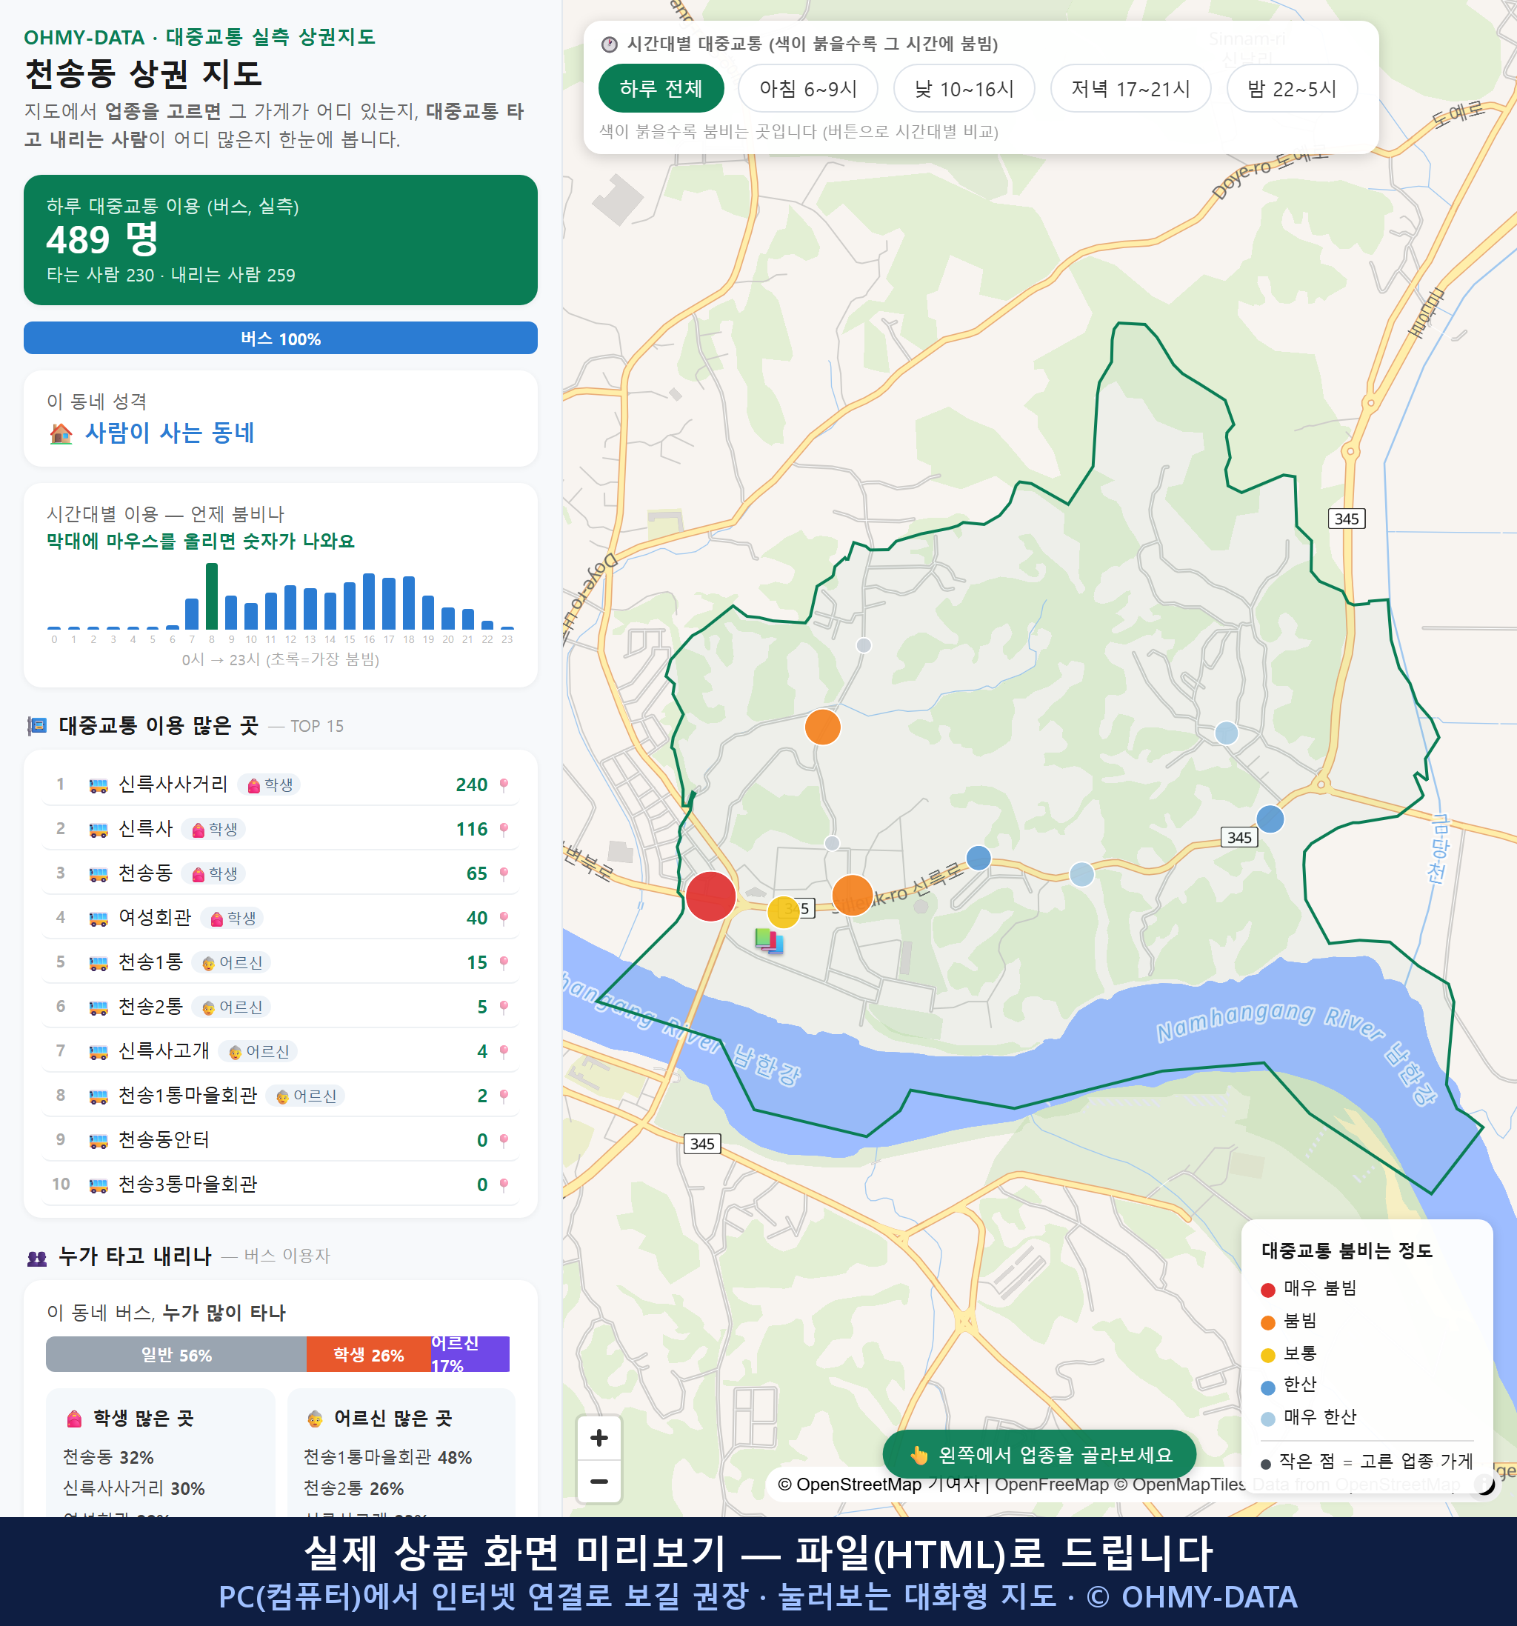Click the orange 붐빔 legend dot
This screenshot has height=1626, width=1517.
(x=1268, y=1322)
